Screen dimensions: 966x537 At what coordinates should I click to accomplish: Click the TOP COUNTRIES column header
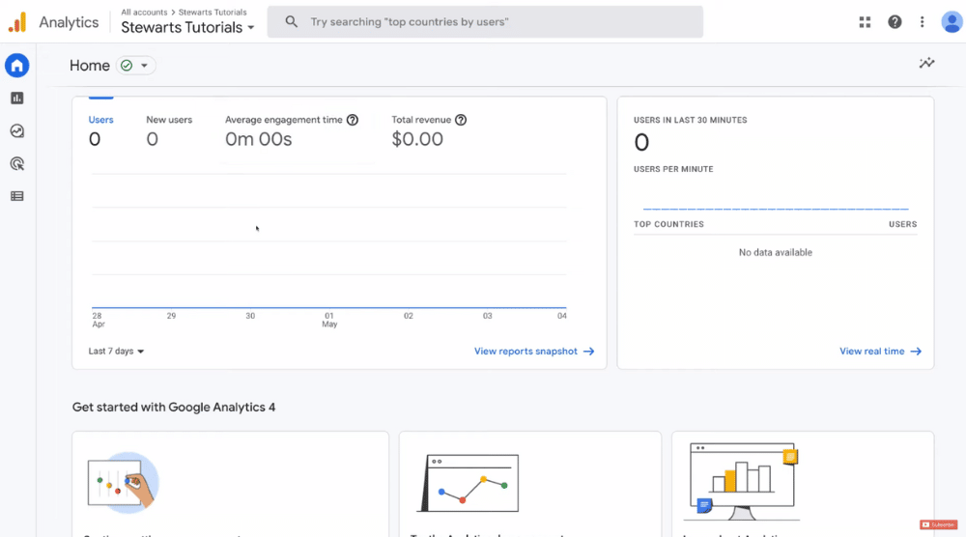click(x=668, y=224)
